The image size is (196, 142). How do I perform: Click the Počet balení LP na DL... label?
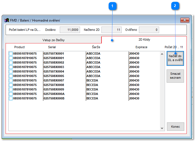(25, 30)
